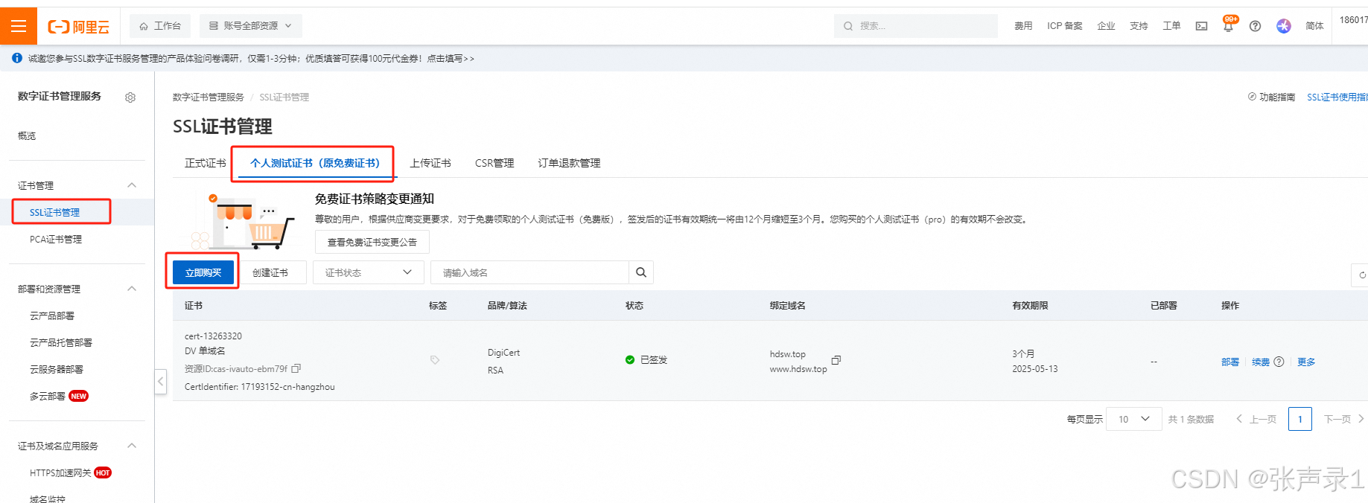This screenshot has width=1368, height=503.
Task: Click the user avatar icon
Action: click(x=1284, y=26)
